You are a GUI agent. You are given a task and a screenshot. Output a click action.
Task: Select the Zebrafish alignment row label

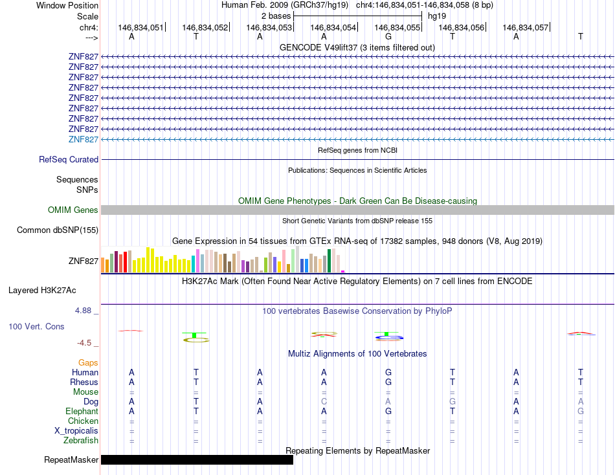tap(81, 441)
